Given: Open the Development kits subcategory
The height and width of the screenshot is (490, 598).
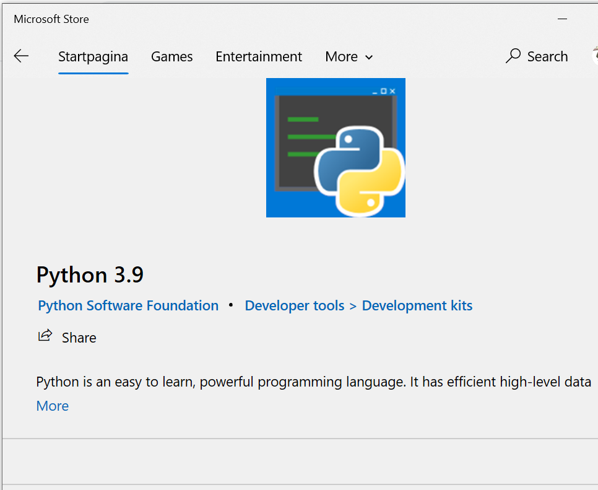Looking at the screenshot, I should coord(417,305).
